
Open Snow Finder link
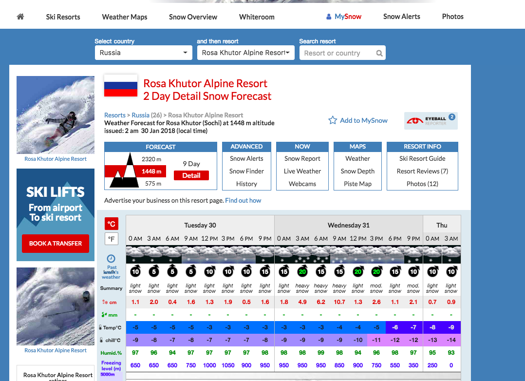[246, 171]
